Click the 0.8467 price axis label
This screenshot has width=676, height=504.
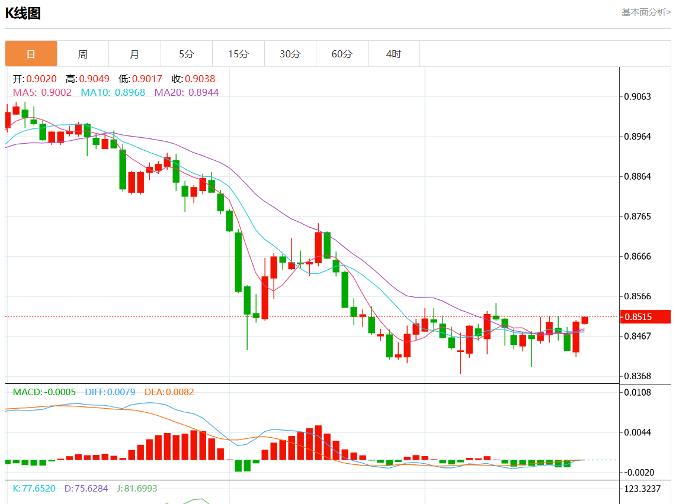[x=637, y=336]
